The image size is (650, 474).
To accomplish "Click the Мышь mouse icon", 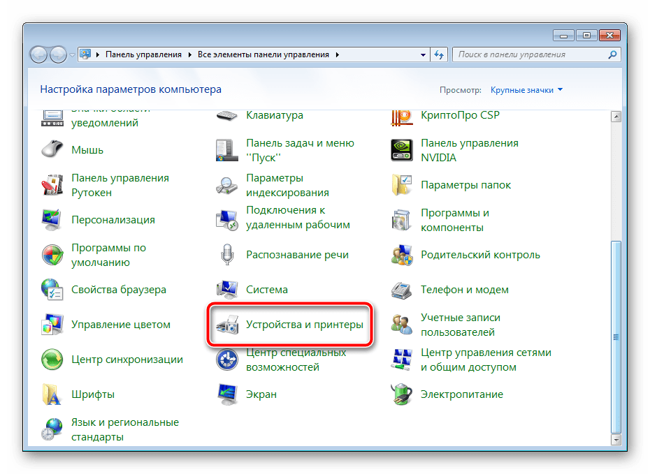I will point(52,150).
